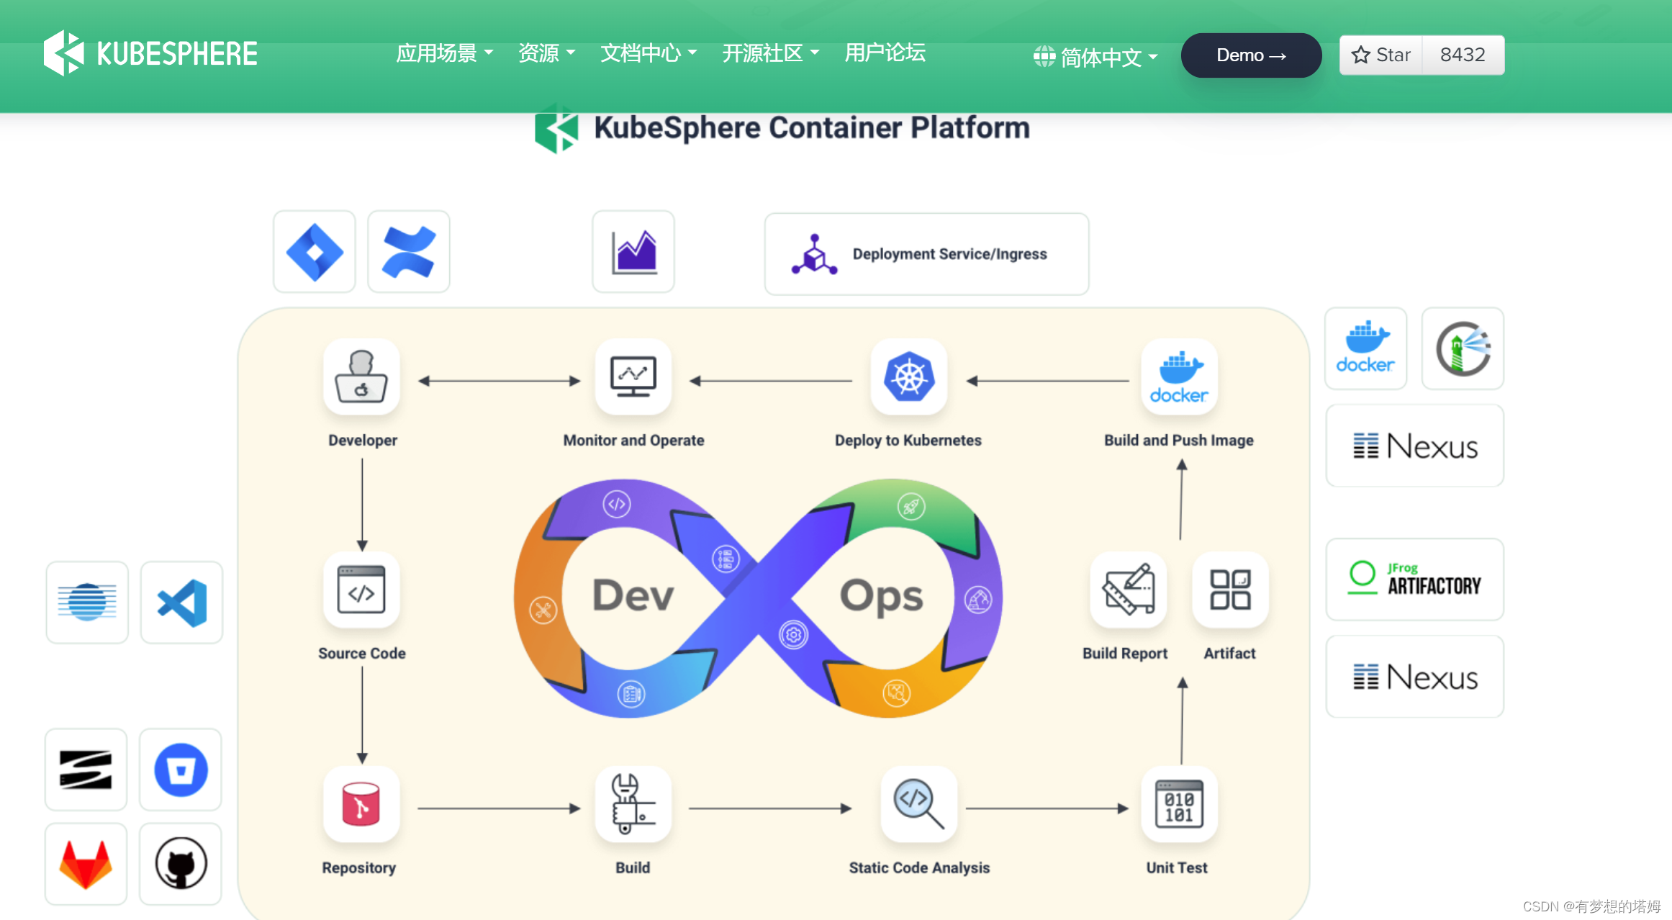Click the KubeSphere Container Platform title
This screenshot has width=1672, height=920.
(812, 128)
